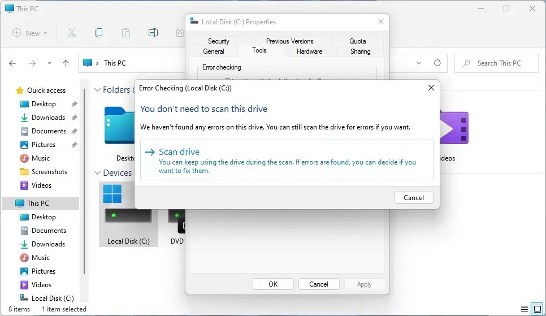Open the Security tab

pos(218,41)
